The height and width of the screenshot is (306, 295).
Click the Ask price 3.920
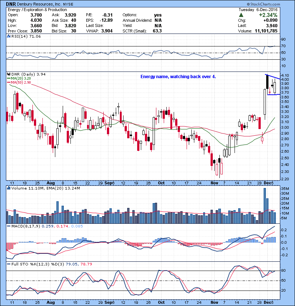click(x=70, y=15)
